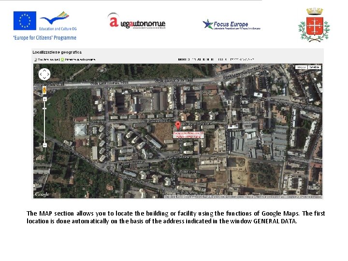Pan the map down with the bottom arrow
Screen dimensions: 348x261
click(44, 78)
